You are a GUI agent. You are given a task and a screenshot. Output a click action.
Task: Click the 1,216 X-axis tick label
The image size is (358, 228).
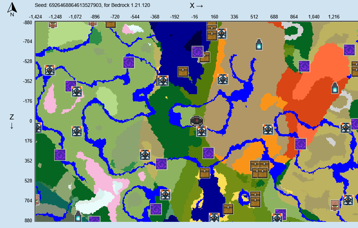[x=334, y=17]
